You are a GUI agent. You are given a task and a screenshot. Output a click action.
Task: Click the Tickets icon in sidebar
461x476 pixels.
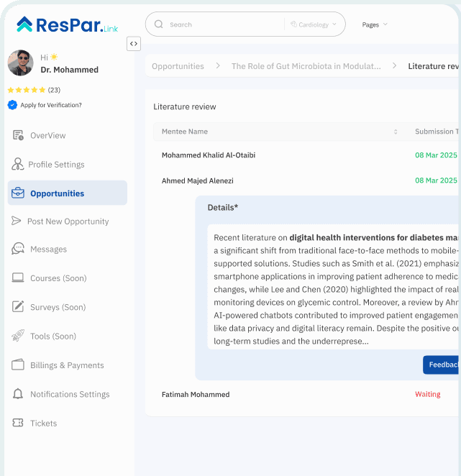(x=18, y=423)
